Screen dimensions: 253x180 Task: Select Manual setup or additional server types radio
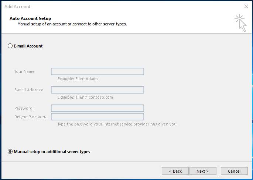(10, 152)
